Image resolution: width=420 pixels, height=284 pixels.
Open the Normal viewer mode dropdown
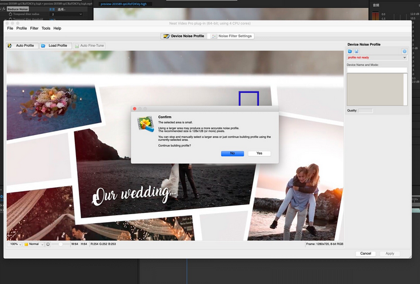[33, 244]
